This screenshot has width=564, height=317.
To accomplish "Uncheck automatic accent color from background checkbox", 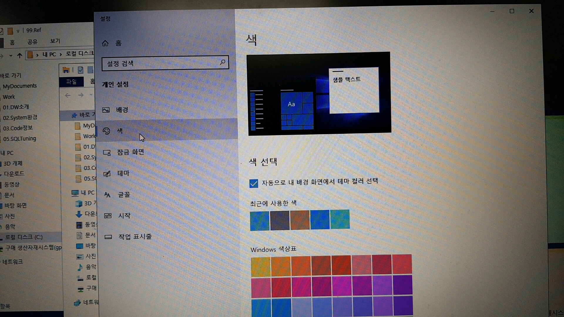I will pos(254,183).
